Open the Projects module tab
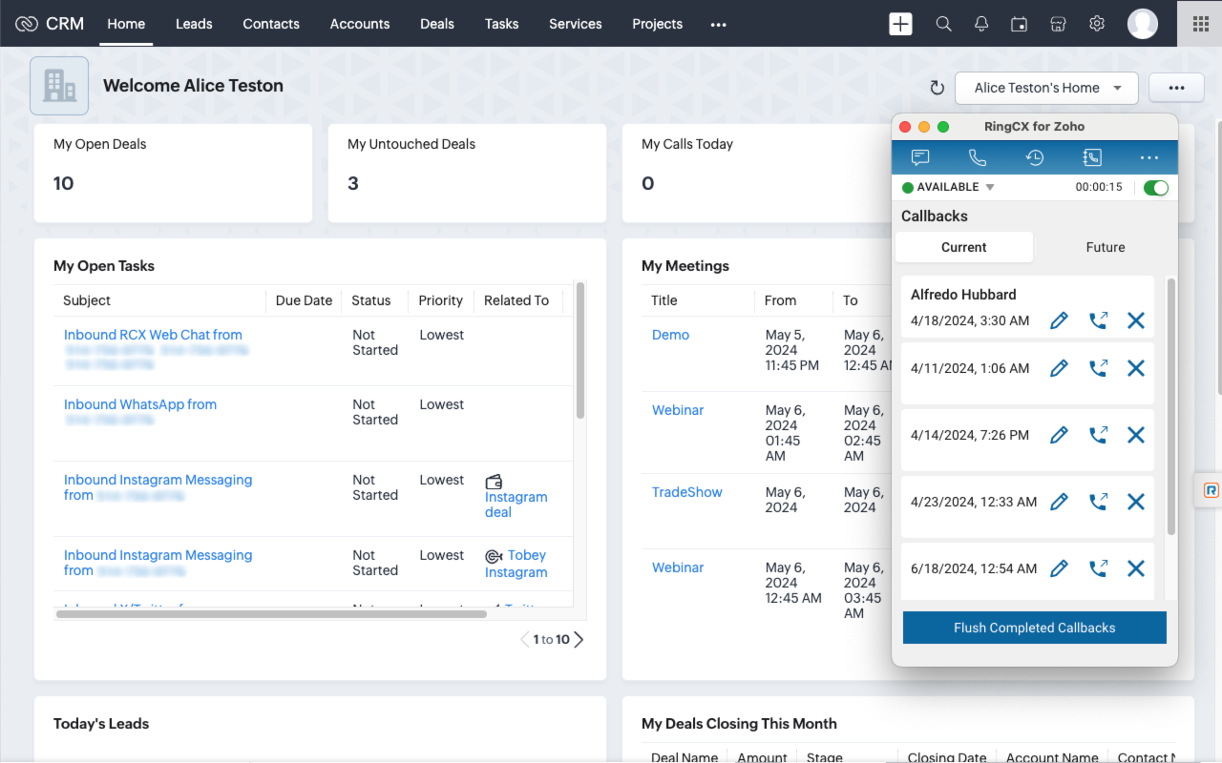Screen dimensions: 1222x763 (x=658, y=24)
